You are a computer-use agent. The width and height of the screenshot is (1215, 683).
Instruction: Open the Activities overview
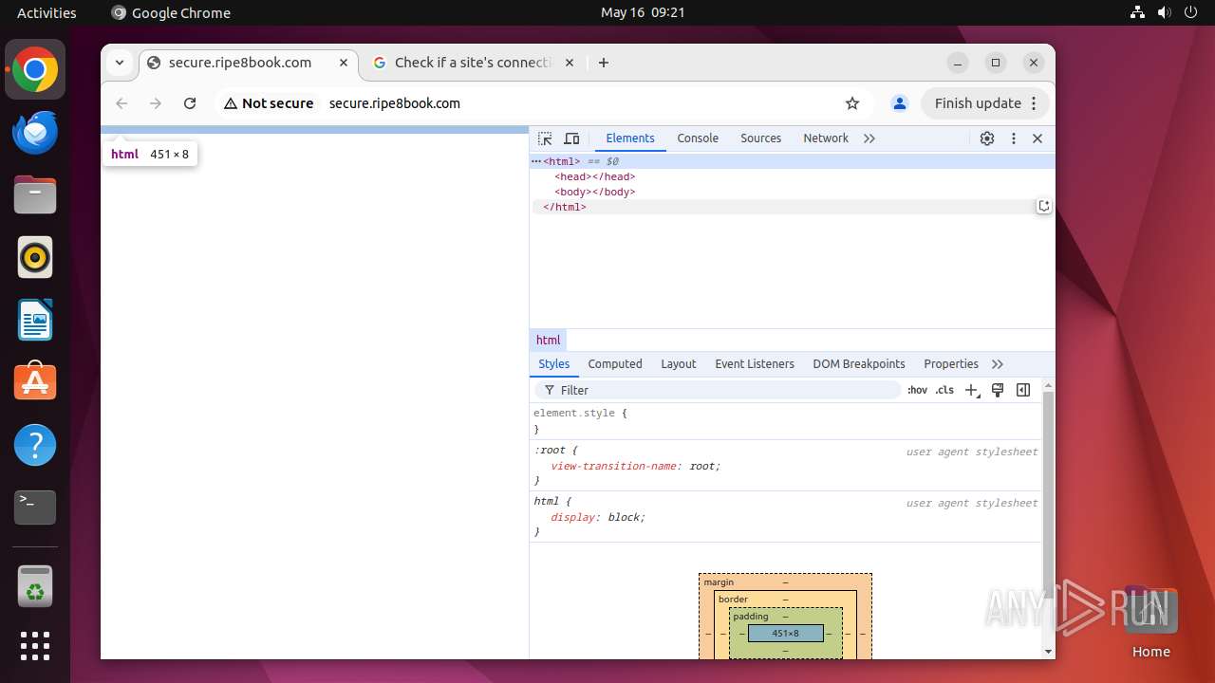click(x=47, y=12)
